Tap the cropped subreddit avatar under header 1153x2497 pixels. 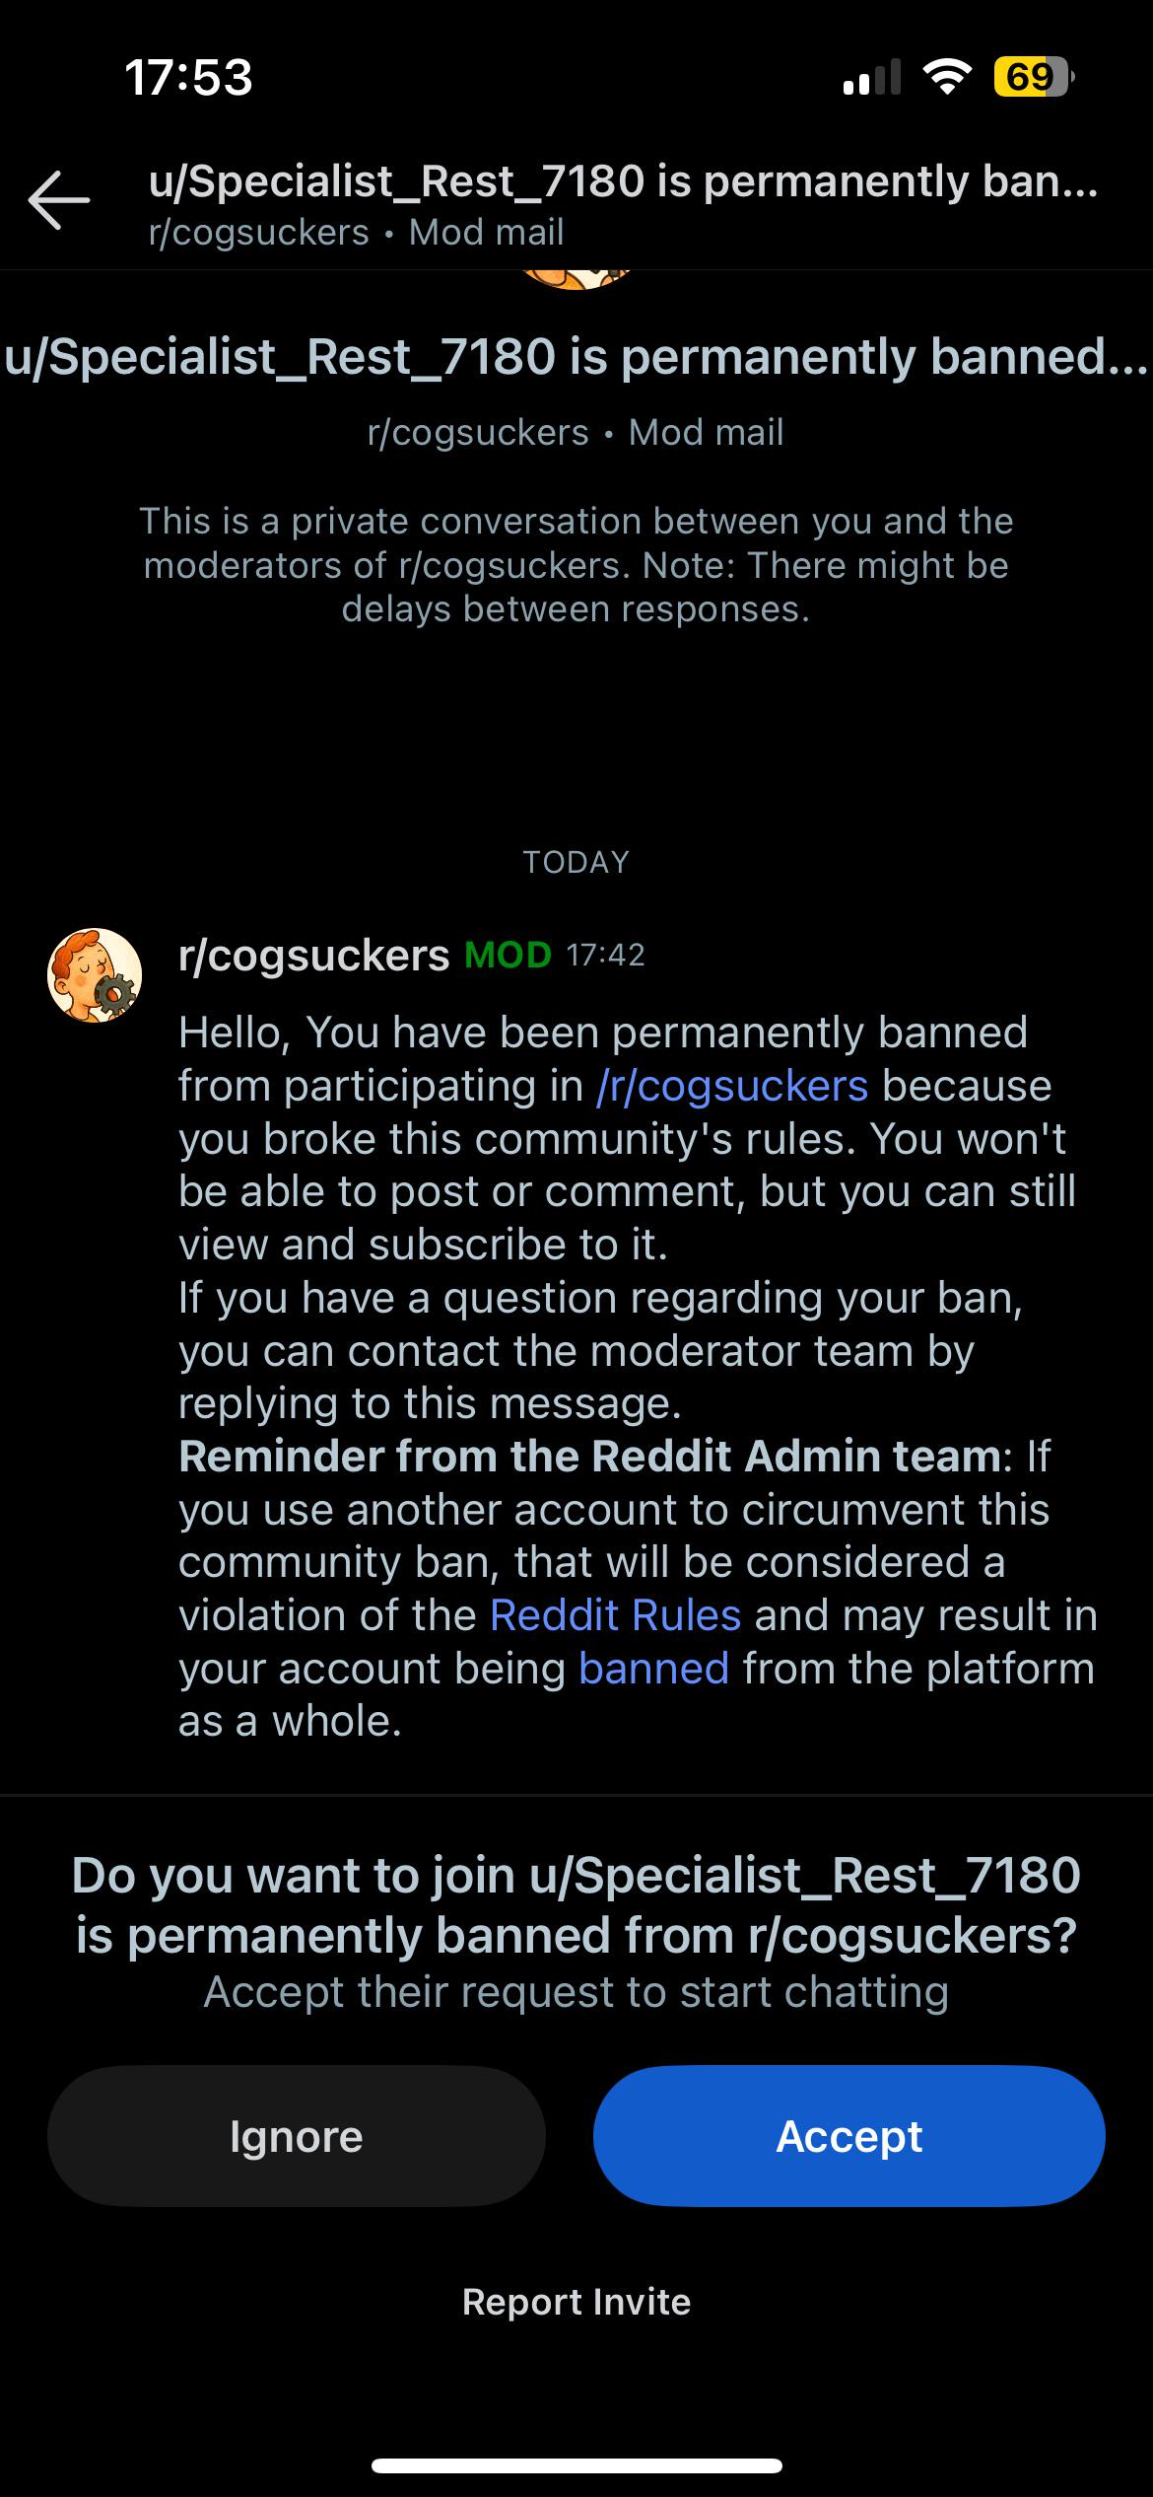576,279
